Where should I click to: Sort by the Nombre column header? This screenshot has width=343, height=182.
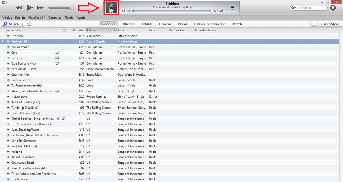(x=35, y=30)
